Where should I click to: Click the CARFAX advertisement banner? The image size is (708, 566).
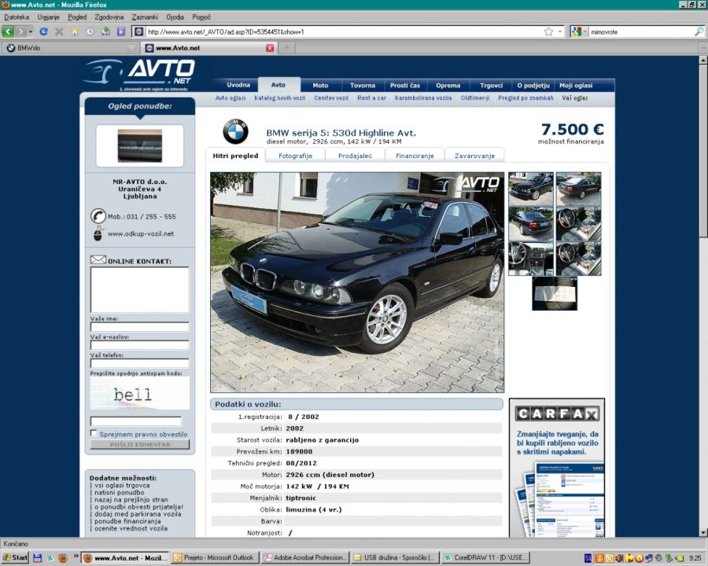click(557, 468)
